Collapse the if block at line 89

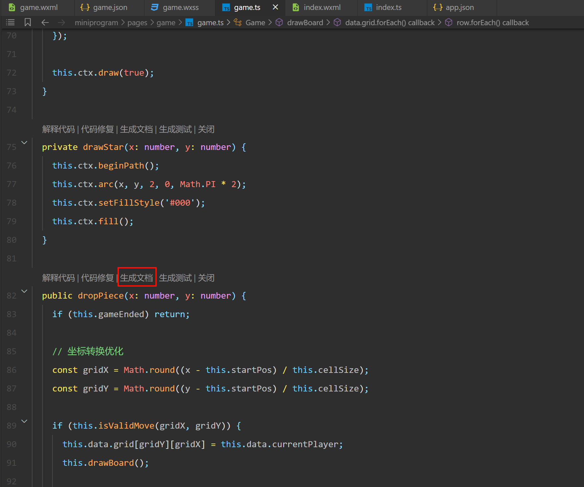pyautogui.click(x=24, y=421)
